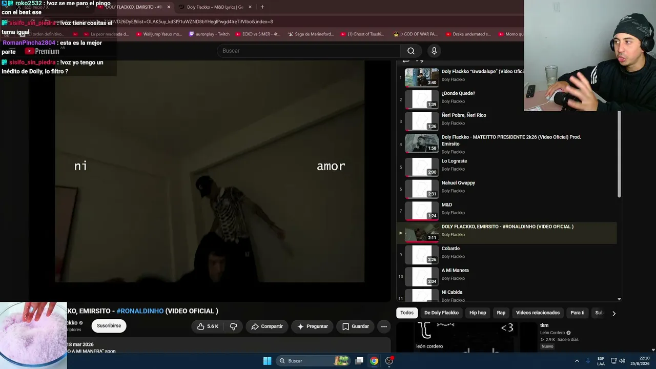
Task: Close the DOLY FLACKKO, EMIRSITO browser tab
Action: [169, 7]
